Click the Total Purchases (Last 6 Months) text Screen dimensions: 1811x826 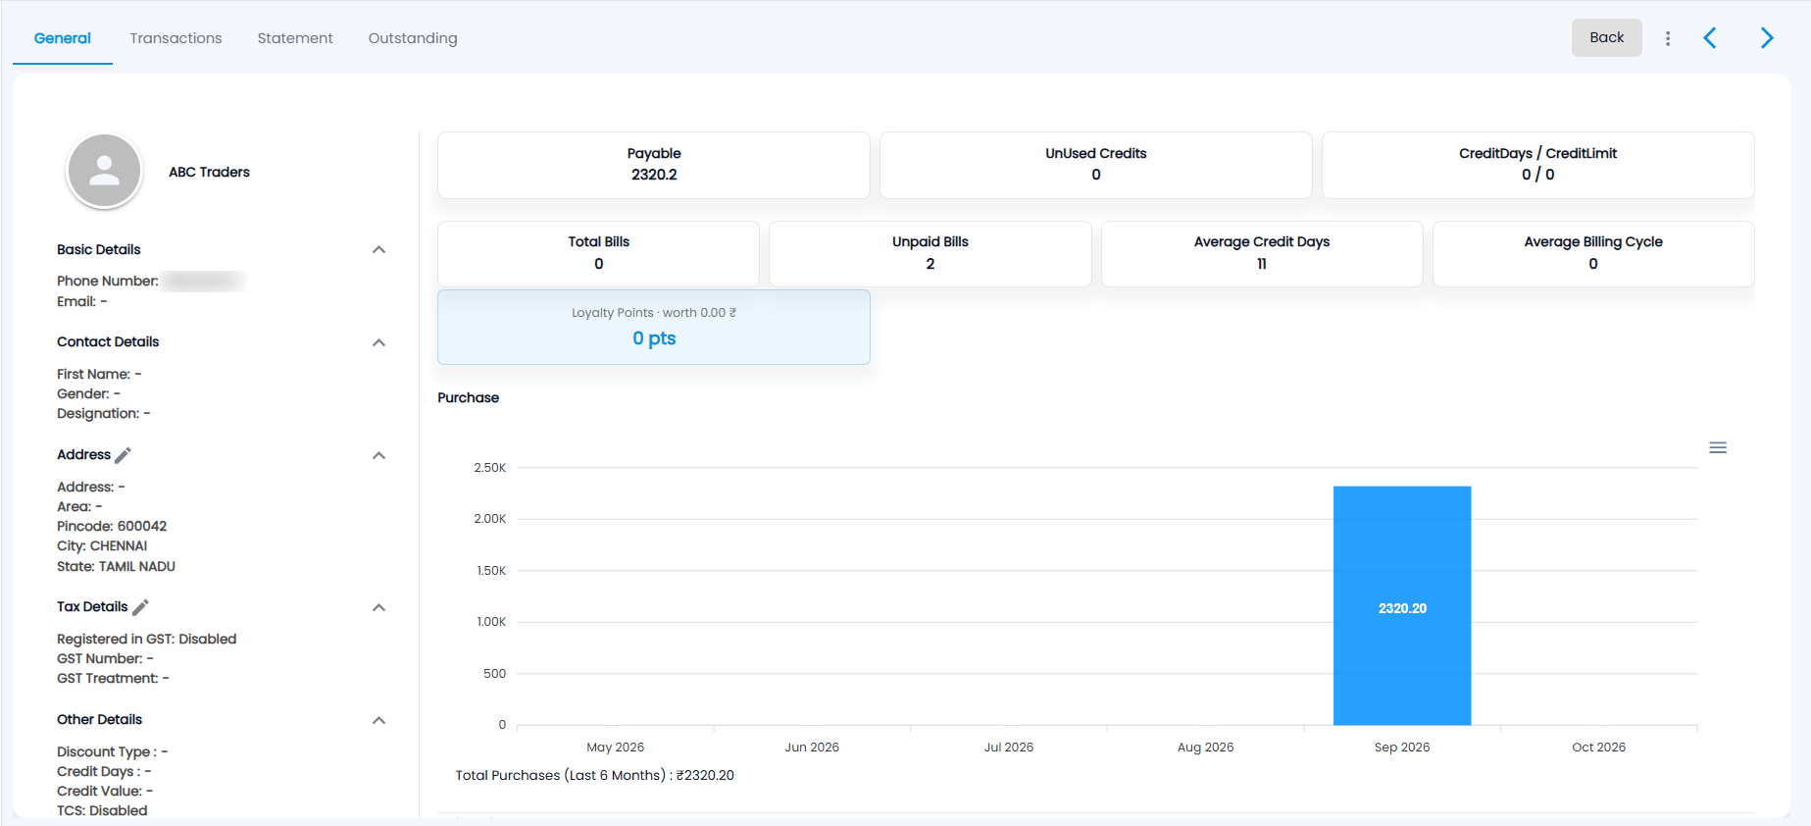594,775
